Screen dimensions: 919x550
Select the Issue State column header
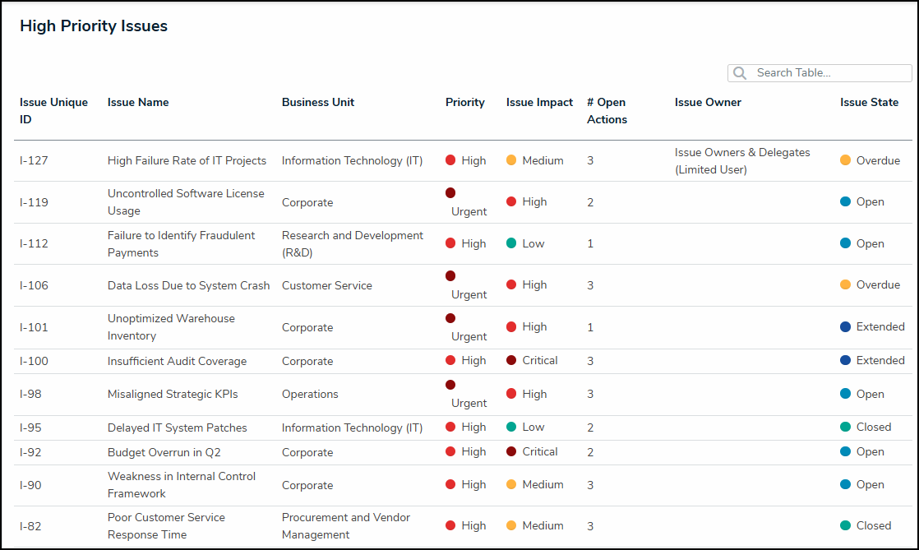click(x=869, y=103)
